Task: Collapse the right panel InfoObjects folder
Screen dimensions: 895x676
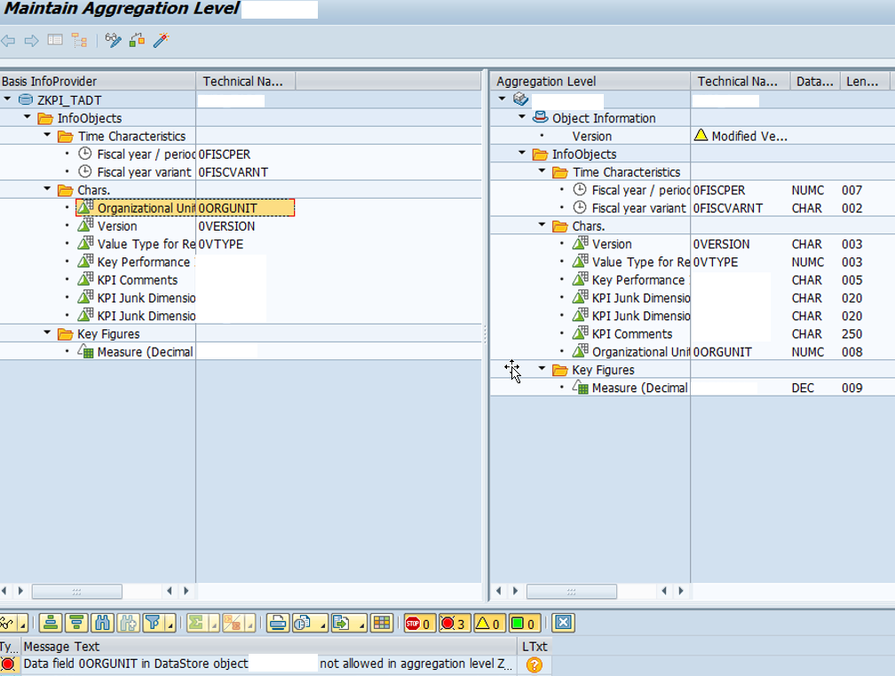Action: (x=522, y=153)
